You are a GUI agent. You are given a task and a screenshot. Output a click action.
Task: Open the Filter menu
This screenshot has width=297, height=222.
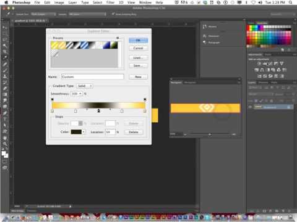110,2
